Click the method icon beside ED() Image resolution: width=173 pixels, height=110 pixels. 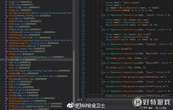[x=6, y=27]
